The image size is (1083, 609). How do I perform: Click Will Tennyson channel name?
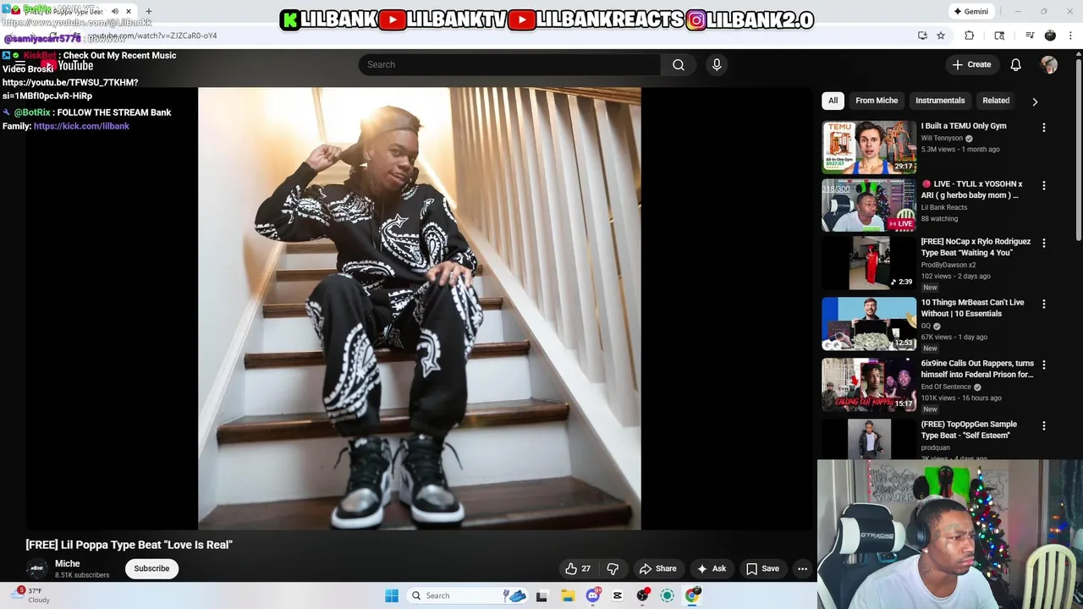coord(942,138)
